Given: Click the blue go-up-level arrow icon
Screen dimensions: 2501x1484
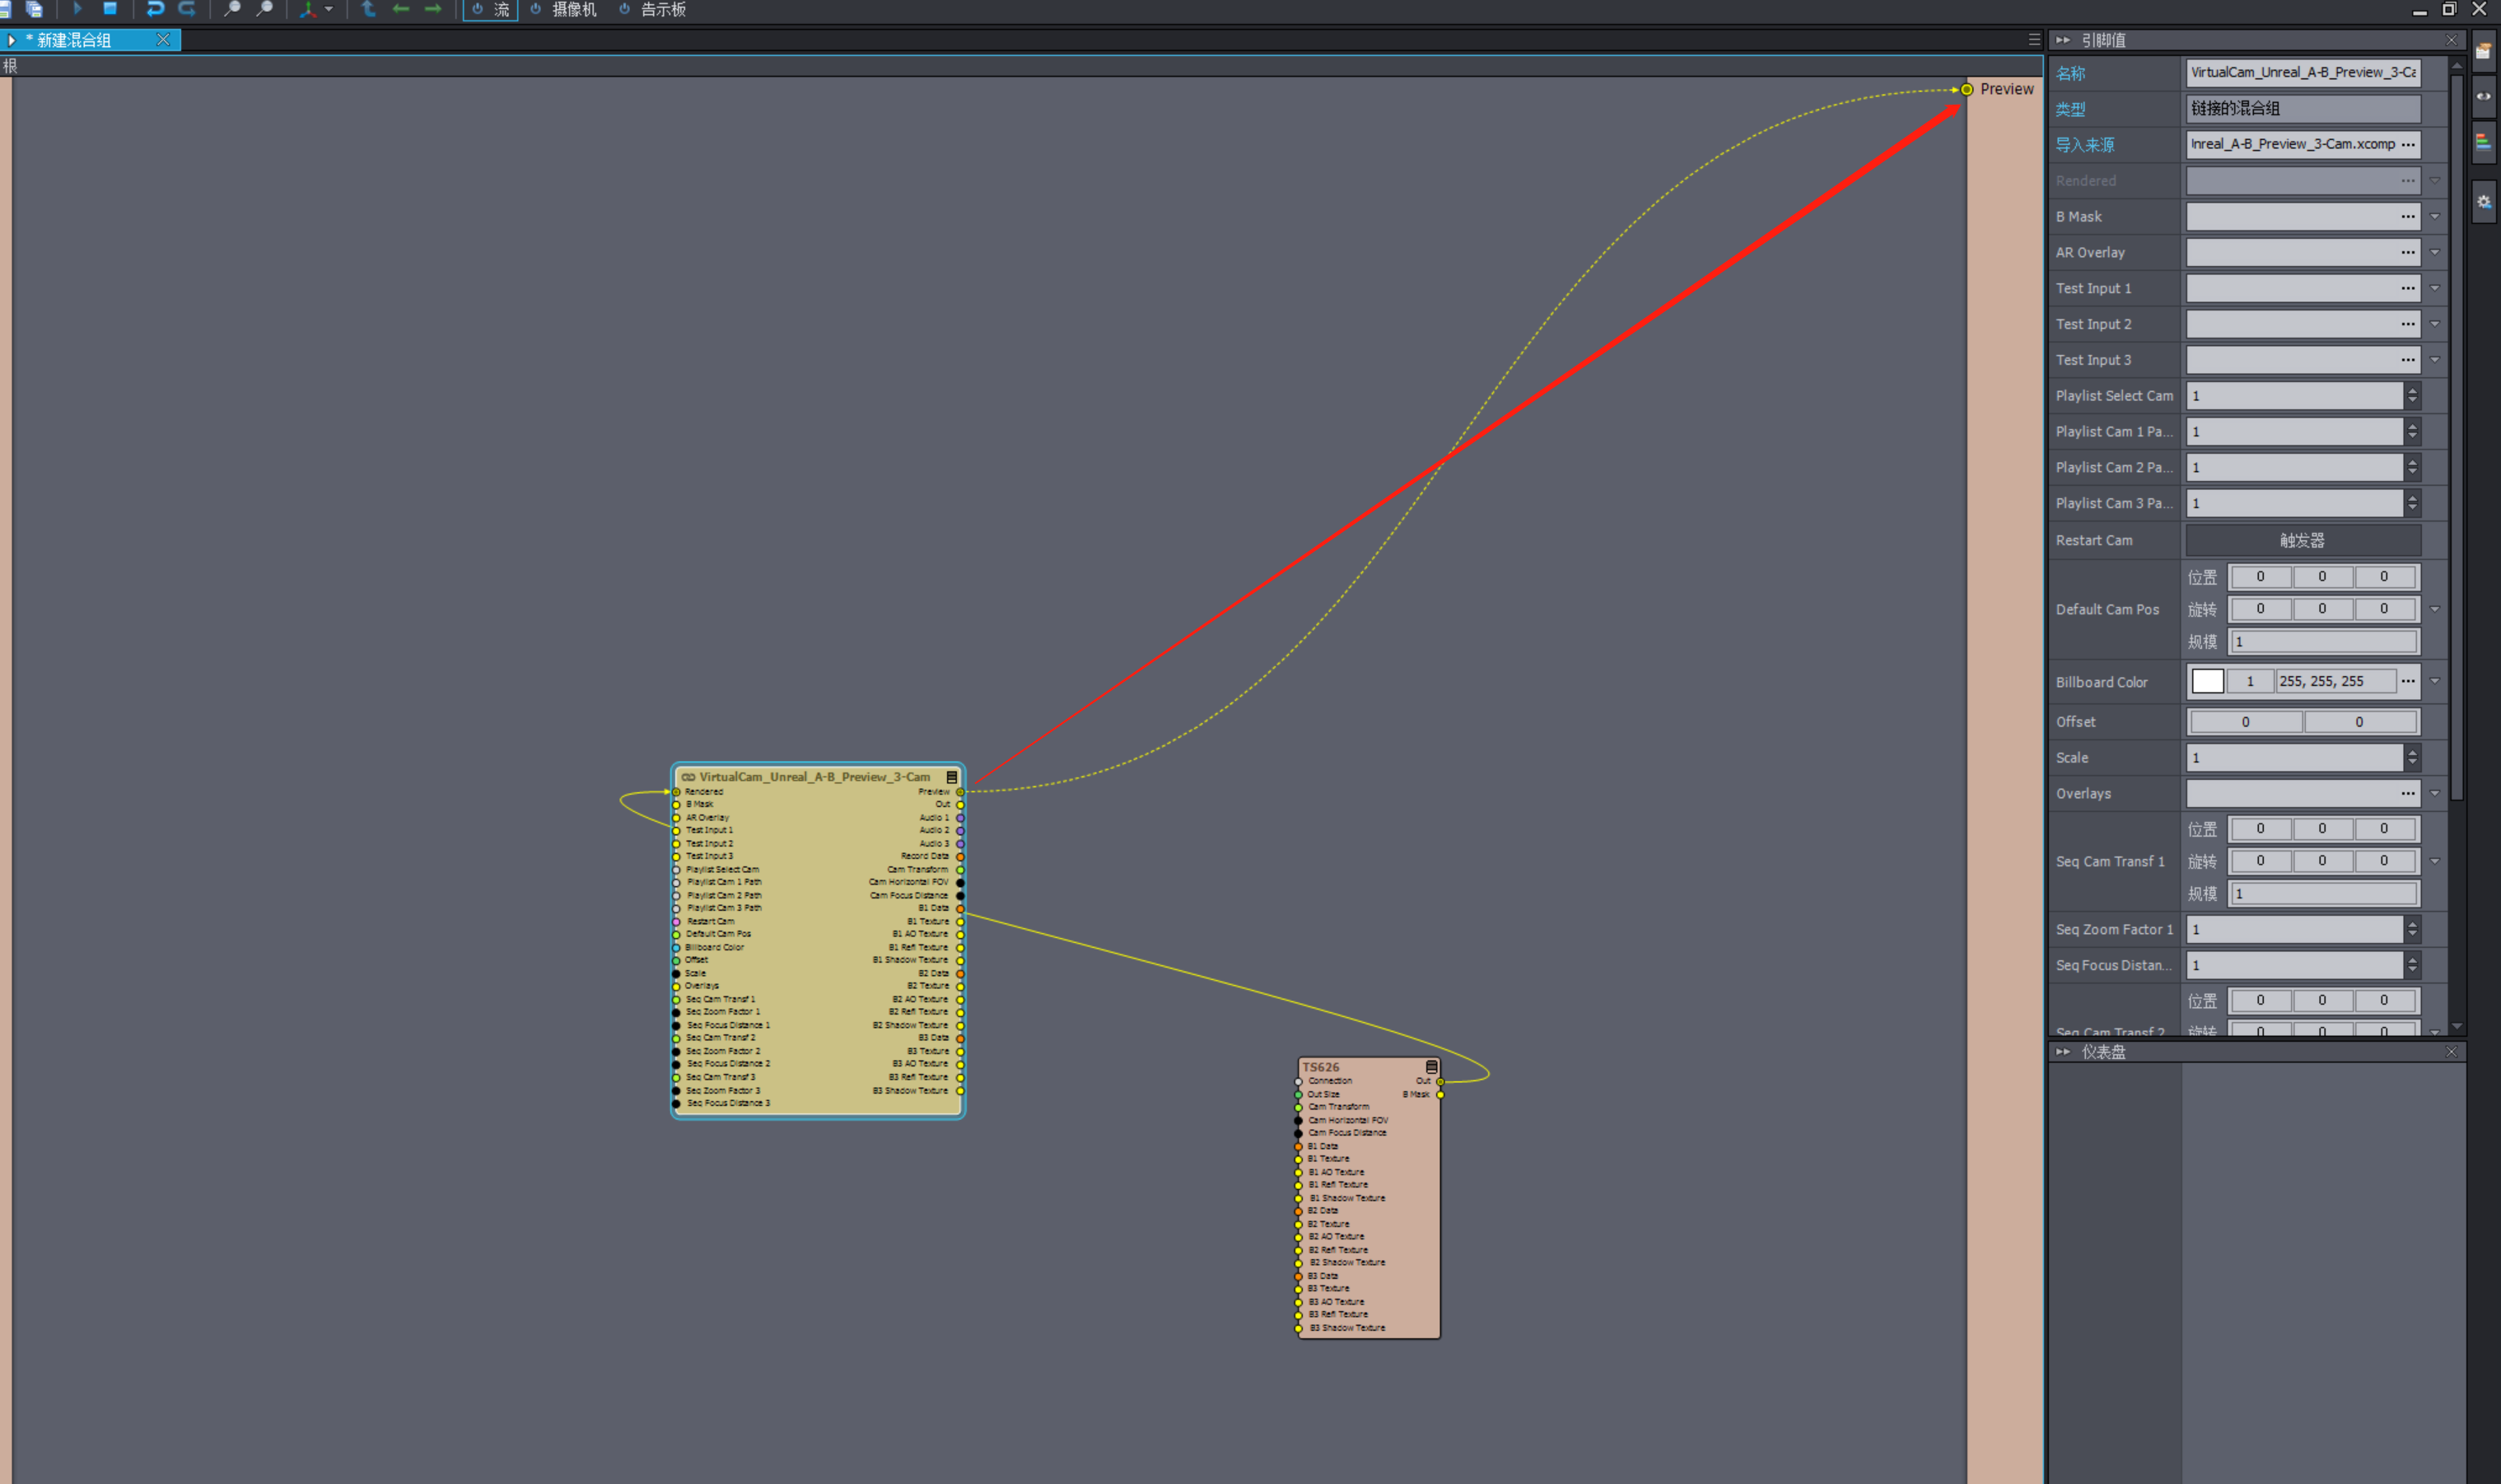Looking at the screenshot, I should click(x=369, y=9).
